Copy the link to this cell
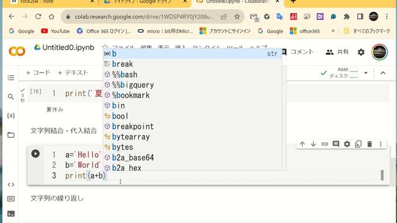The height and width of the screenshot is (223, 397). pyautogui.click(x=324, y=144)
